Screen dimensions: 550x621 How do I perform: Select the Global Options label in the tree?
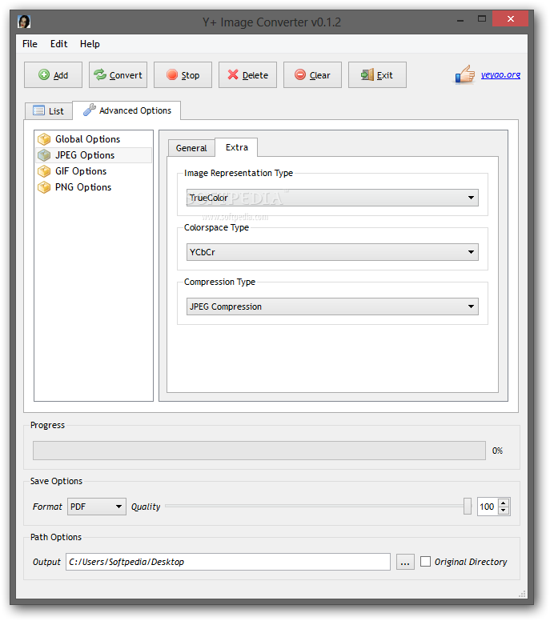click(87, 139)
